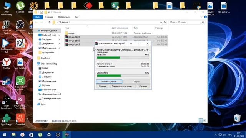Open ДругВокруг desktop shortcut
The width and height of the screenshot is (246, 138).
pos(7,120)
